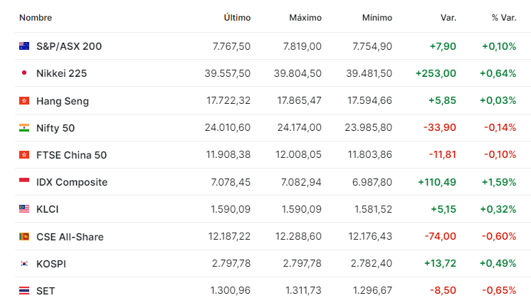Viewport: 531px width, 303px height.
Task: Click the flag icon beside FTSE China 50
Action: [24, 155]
